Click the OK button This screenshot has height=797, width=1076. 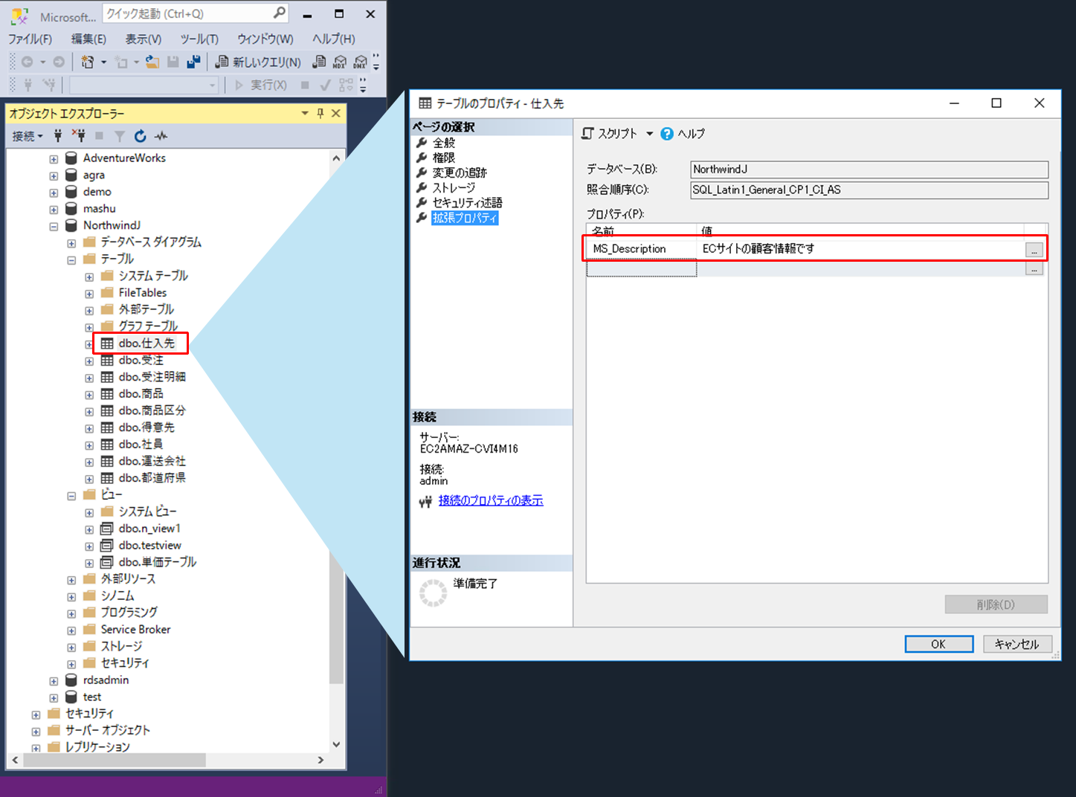[x=938, y=644]
